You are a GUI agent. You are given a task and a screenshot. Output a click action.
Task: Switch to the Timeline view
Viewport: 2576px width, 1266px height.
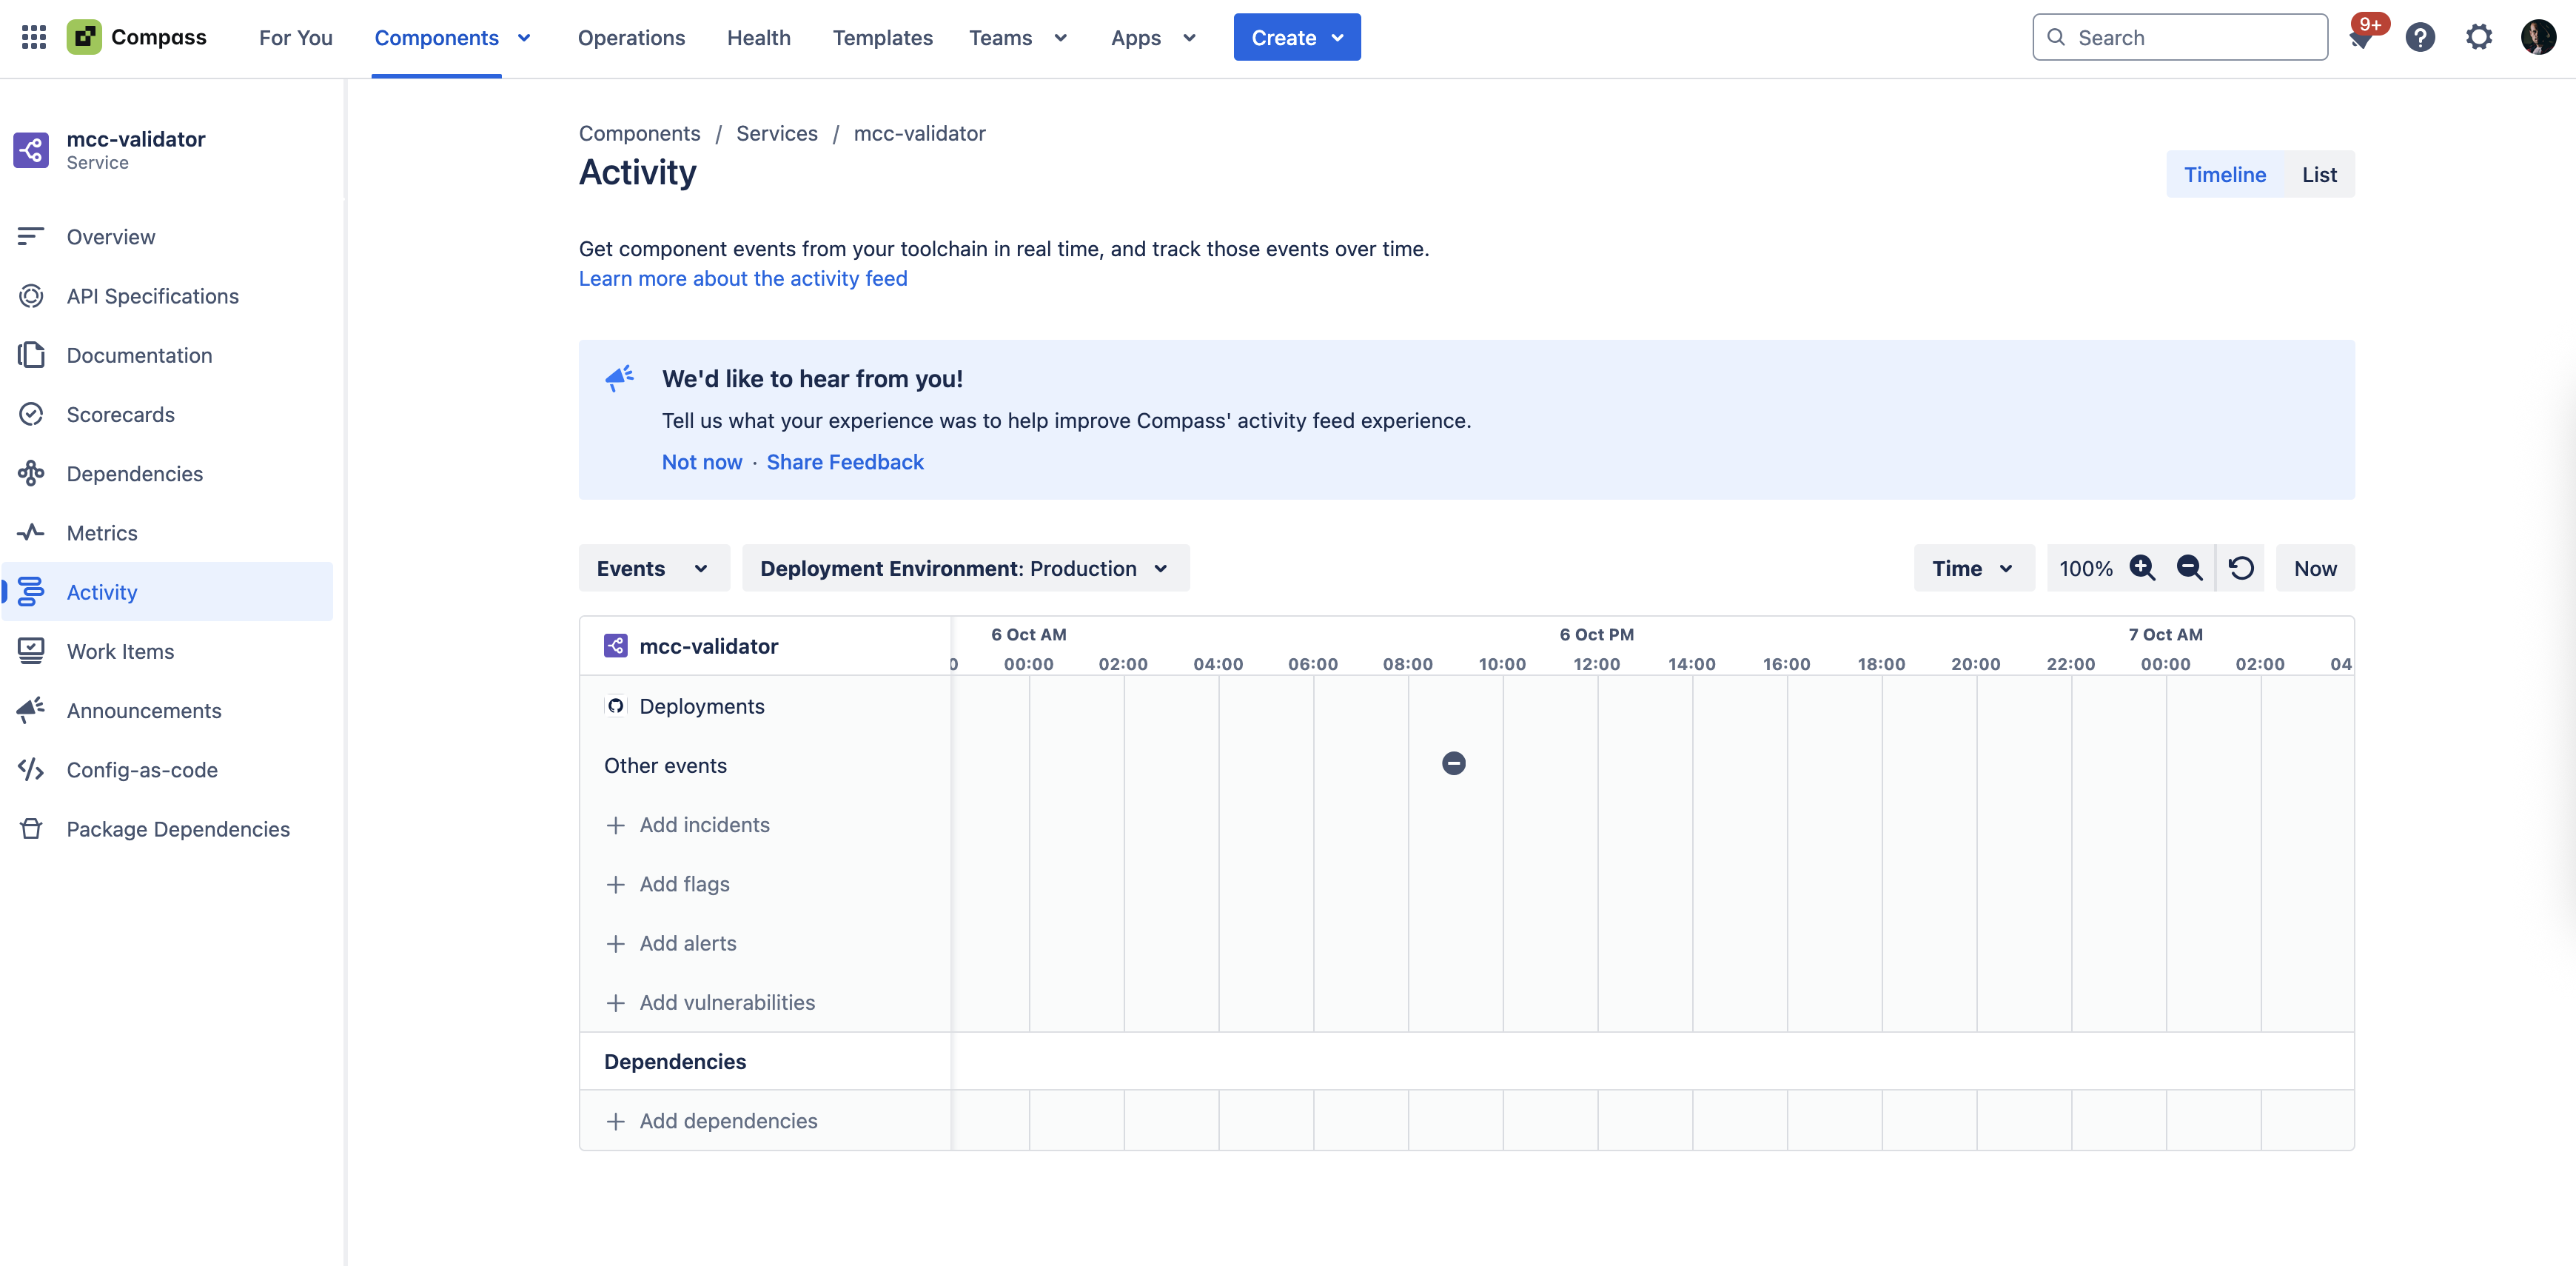2225,173
